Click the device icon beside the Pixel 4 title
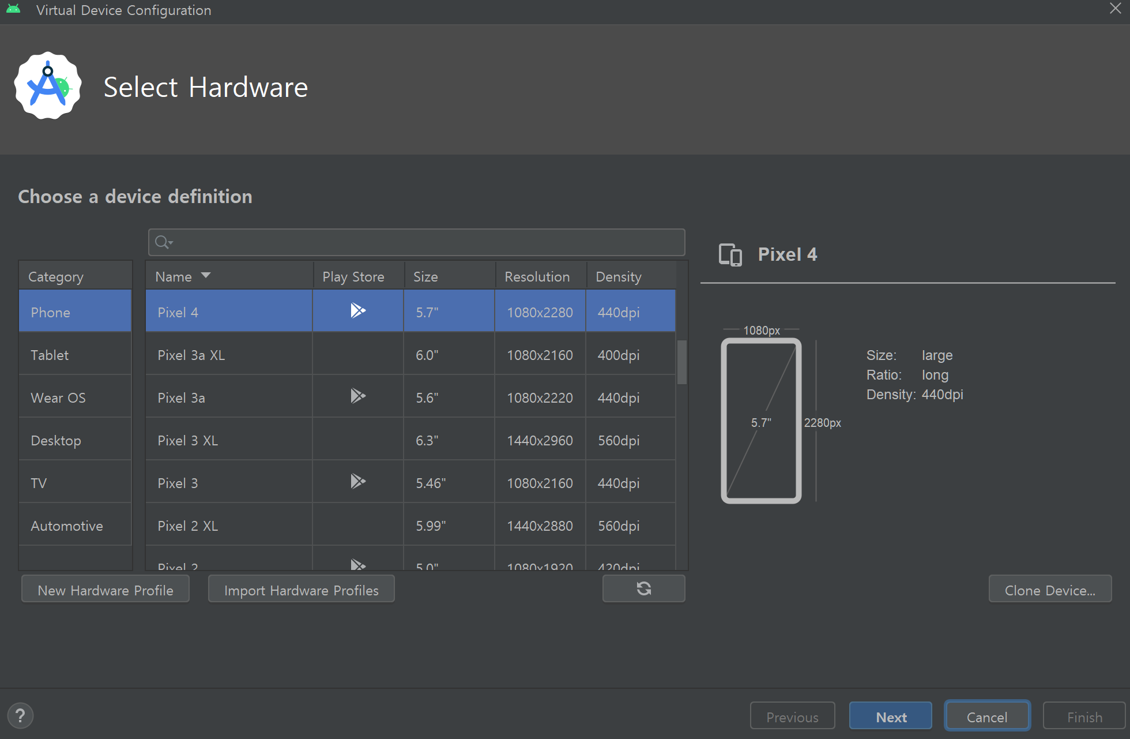Image resolution: width=1130 pixels, height=739 pixels. tap(730, 254)
